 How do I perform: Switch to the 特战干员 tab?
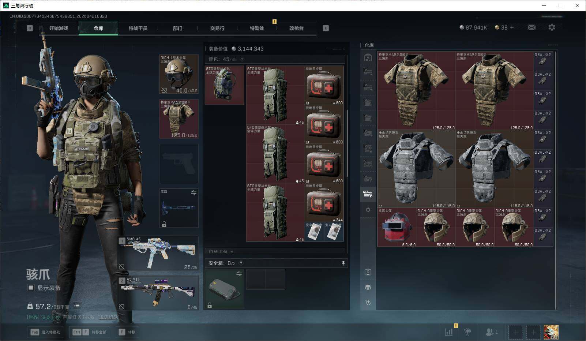click(138, 28)
